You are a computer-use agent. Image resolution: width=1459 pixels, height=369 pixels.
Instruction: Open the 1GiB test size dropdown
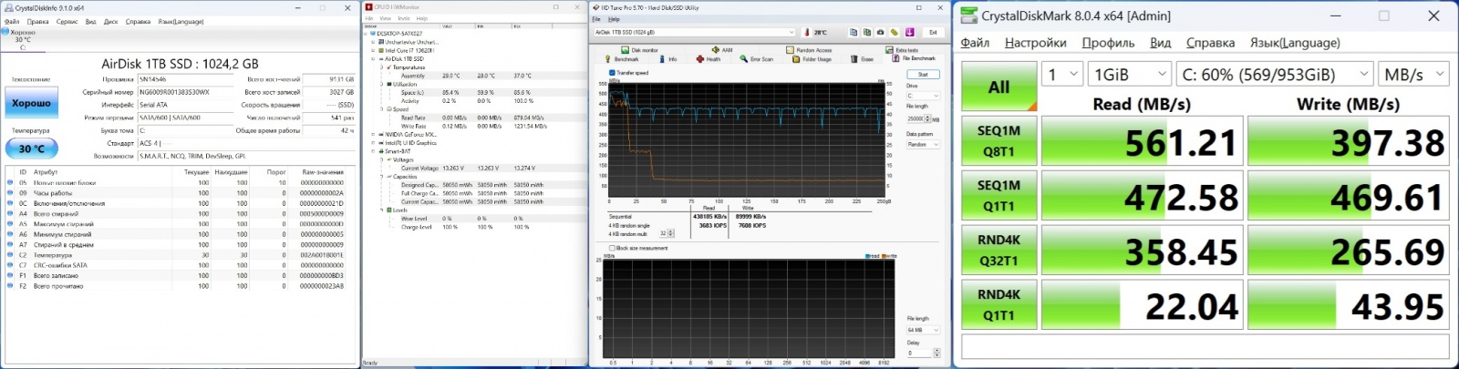1130,75
